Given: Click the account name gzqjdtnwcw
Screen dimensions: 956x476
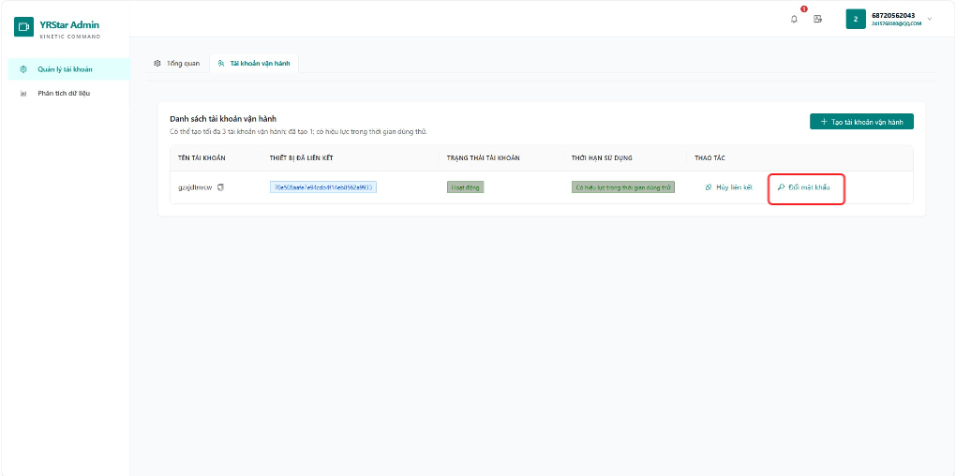Looking at the screenshot, I should (195, 187).
